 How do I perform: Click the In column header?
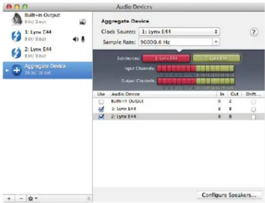(222, 94)
